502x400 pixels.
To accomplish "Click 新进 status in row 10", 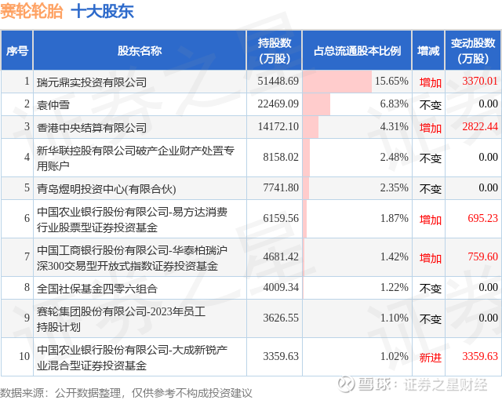I will point(431,358).
